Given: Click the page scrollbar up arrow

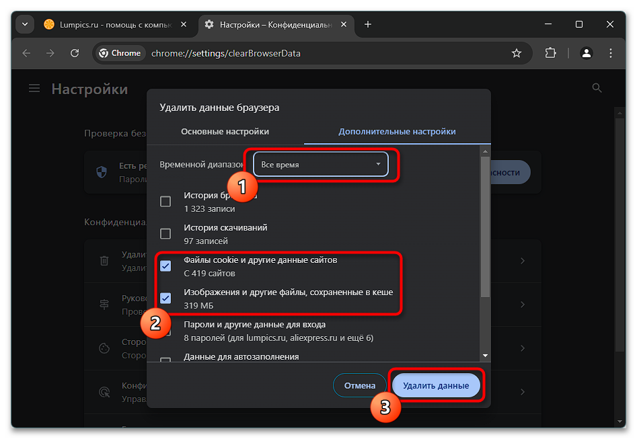Looking at the screenshot, I should click(x=620, y=112).
